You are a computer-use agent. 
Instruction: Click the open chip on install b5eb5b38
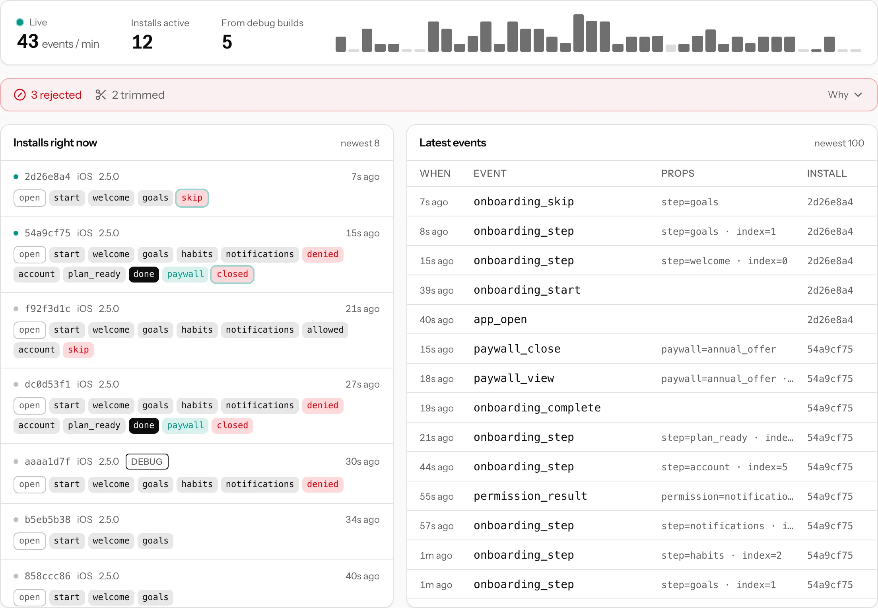click(x=30, y=541)
